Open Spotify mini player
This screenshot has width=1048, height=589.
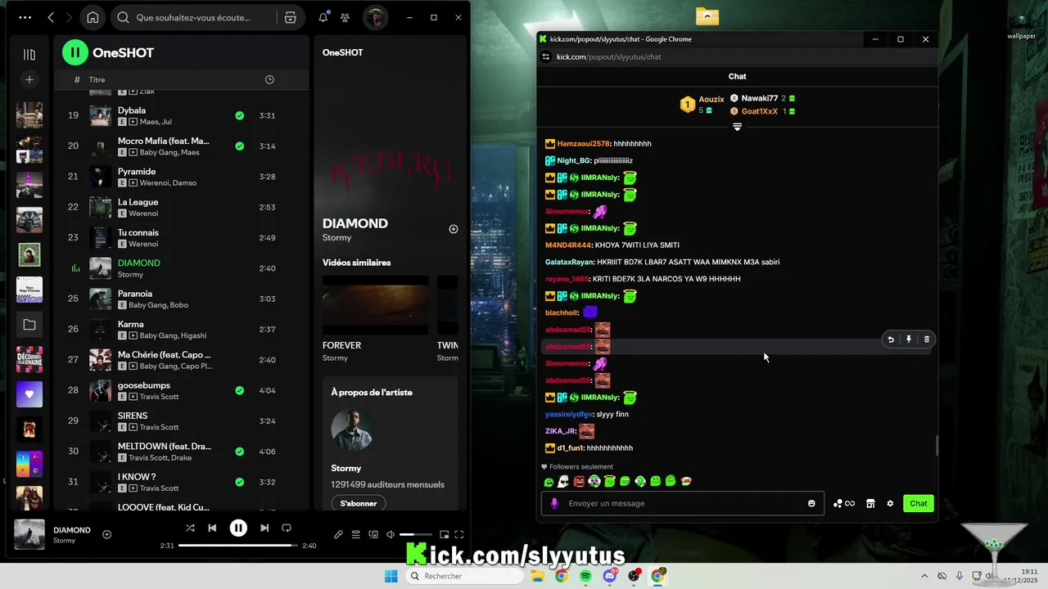point(445,535)
